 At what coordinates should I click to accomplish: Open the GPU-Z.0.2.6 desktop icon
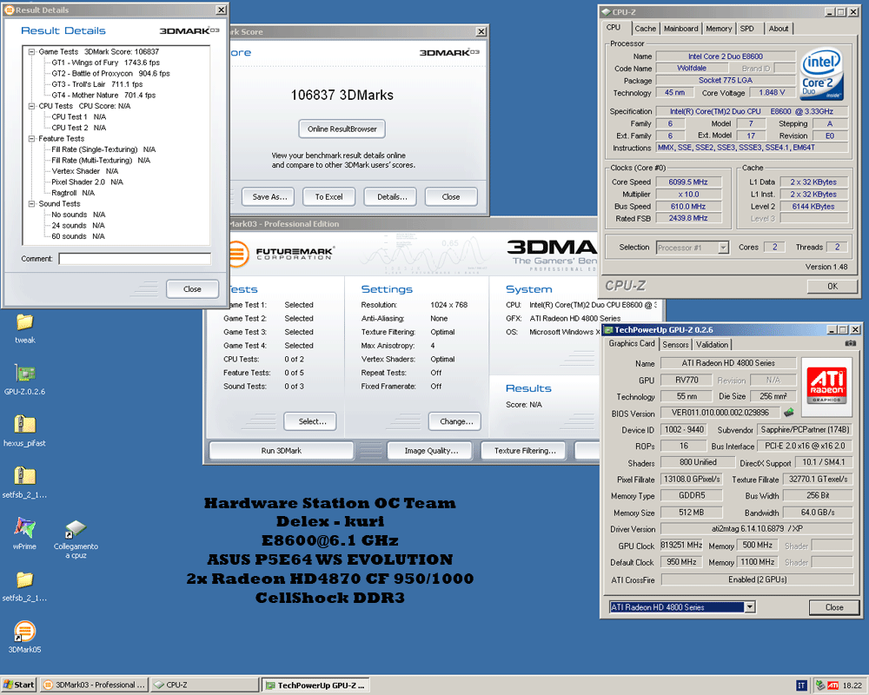(25, 374)
